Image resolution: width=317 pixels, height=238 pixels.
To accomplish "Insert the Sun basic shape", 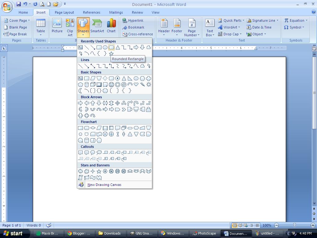I will (x=149, y=84).
